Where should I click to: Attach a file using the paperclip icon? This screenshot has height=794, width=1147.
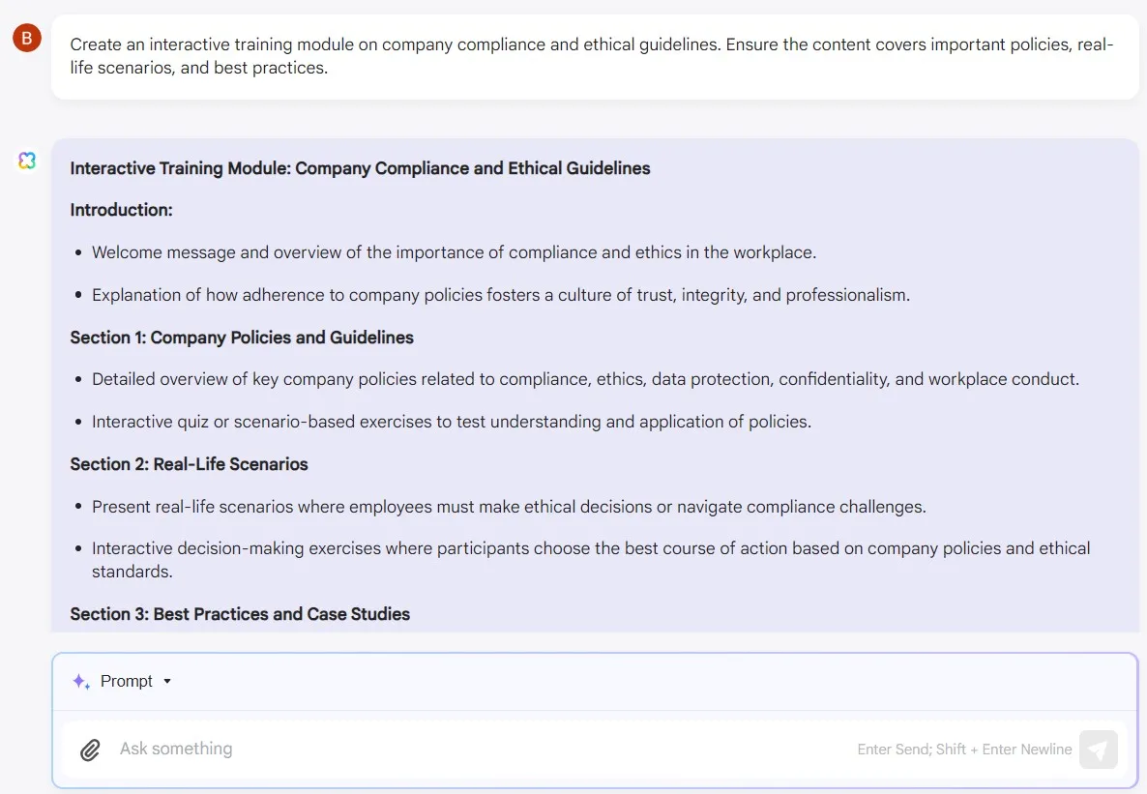(x=90, y=750)
